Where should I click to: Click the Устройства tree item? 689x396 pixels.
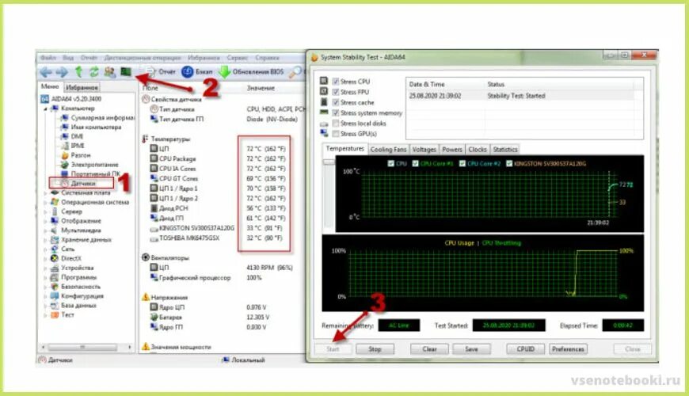[71, 268]
